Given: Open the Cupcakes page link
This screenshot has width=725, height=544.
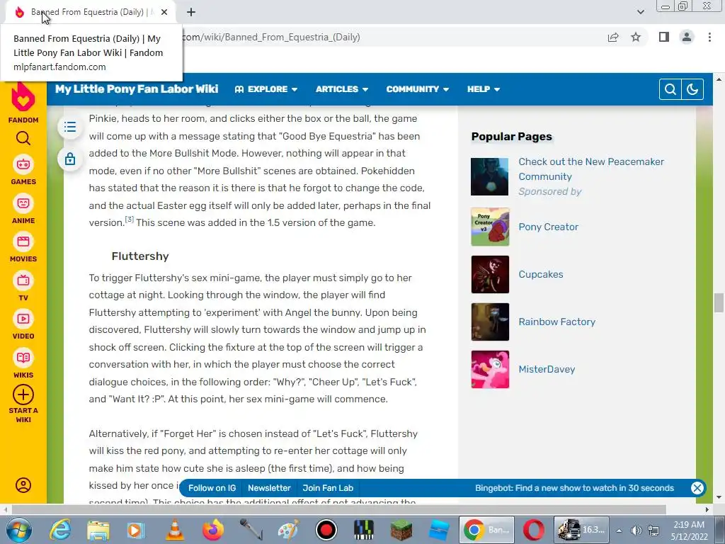Looking at the screenshot, I should [x=540, y=274].
